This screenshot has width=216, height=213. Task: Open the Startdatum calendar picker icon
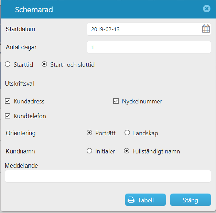(206, 29)
